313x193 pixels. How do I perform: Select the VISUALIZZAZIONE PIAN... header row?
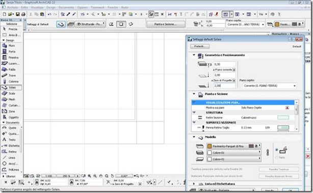point(243,103)
